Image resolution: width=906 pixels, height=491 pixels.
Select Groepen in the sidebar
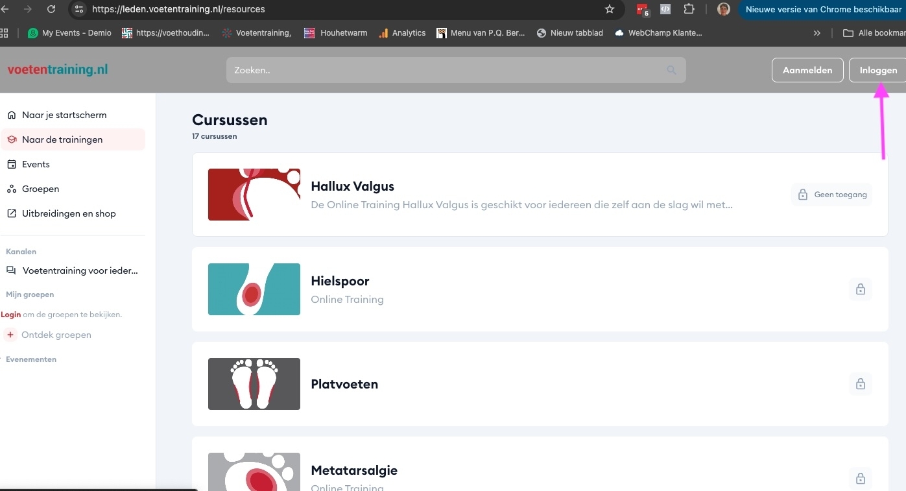point(40,189)
